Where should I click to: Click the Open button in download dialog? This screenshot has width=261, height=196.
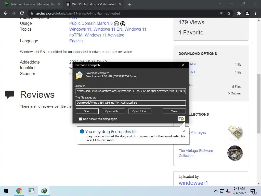point(87,111)
